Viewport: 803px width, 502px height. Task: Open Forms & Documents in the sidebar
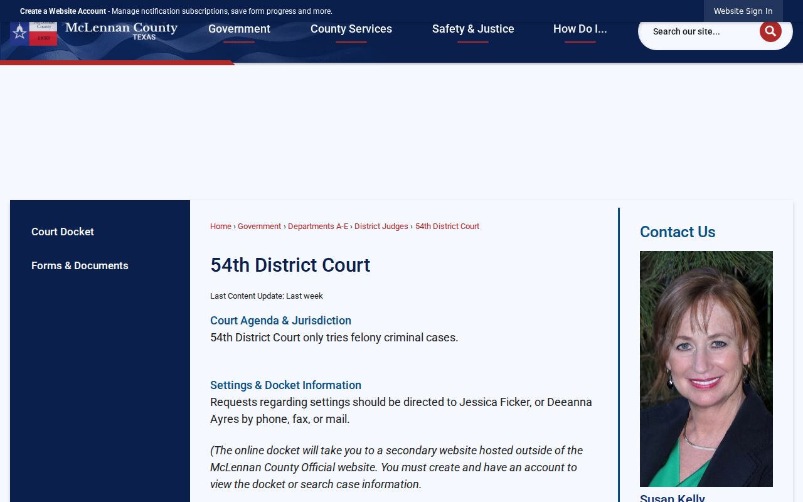(80, 265)
